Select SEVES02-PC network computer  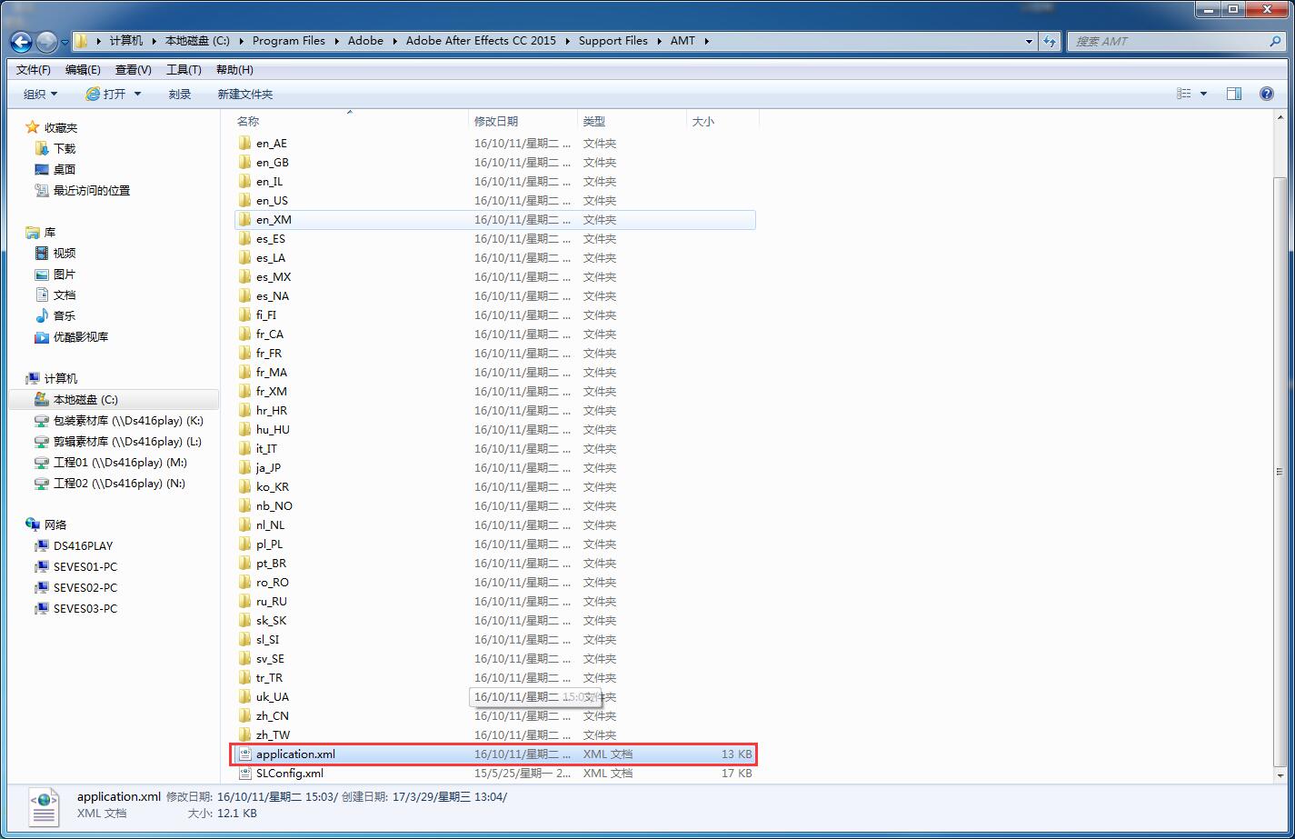tap(75, 587)
